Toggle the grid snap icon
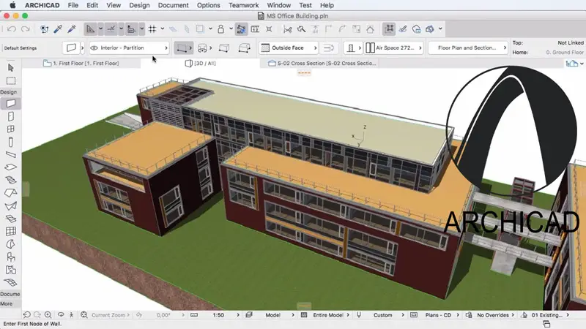The image size is (586, 329). (152, 29)
